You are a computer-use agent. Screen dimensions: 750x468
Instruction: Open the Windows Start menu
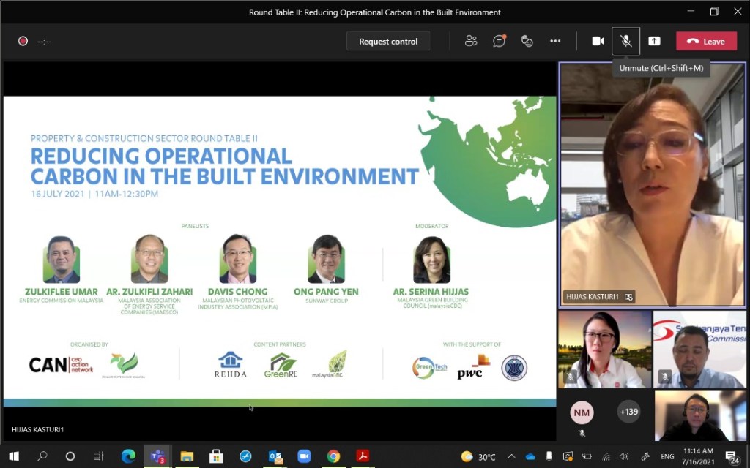tap(13, 456)
